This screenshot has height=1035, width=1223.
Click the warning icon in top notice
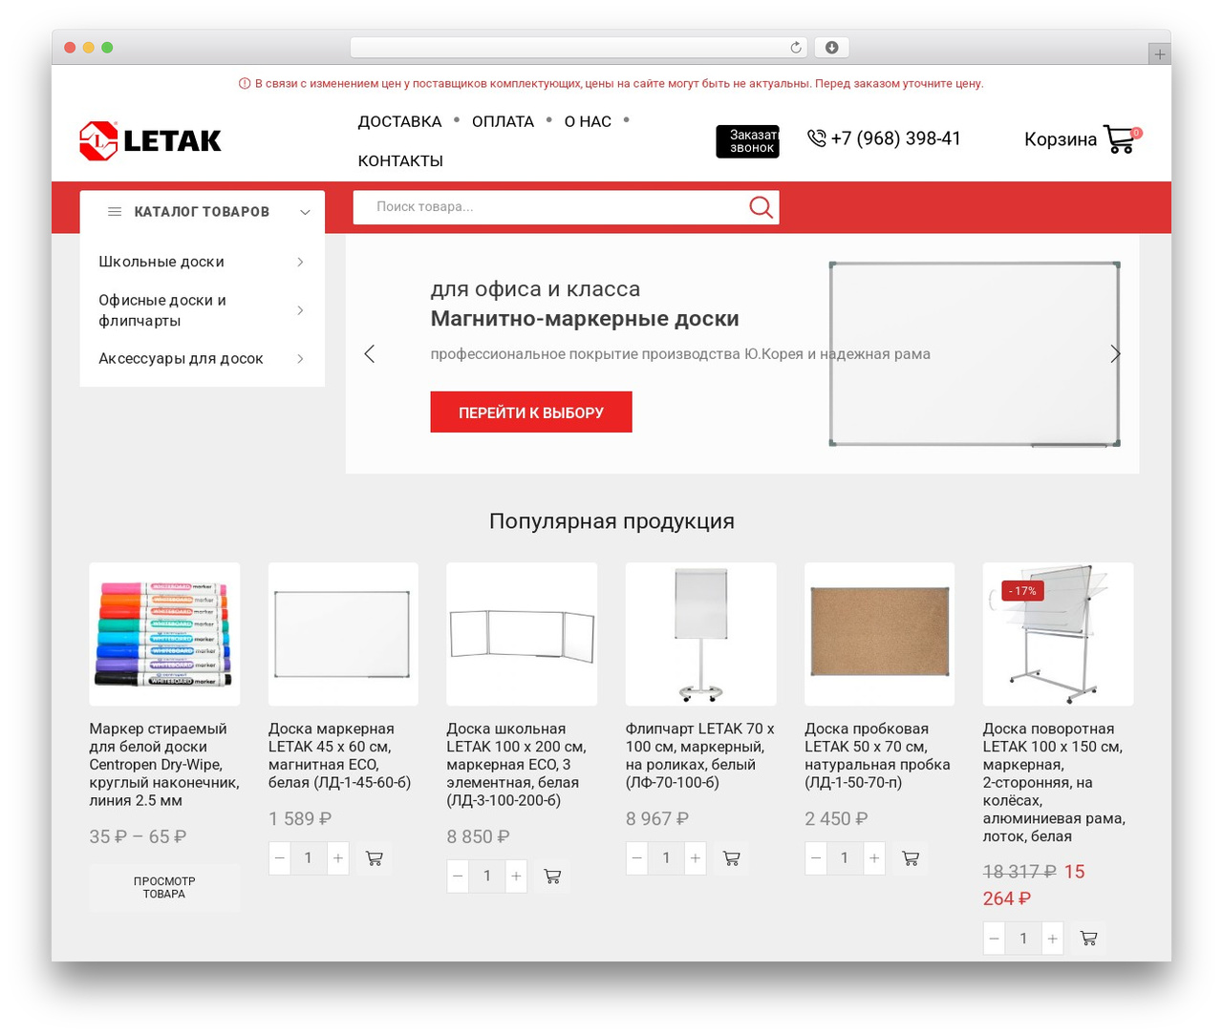tap(245, 84)
